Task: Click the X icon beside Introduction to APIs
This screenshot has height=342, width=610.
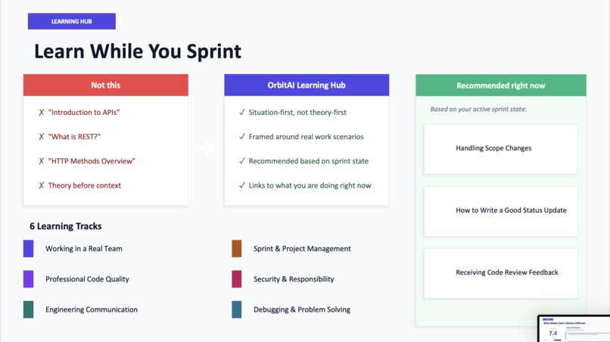Action: [41, 113]
